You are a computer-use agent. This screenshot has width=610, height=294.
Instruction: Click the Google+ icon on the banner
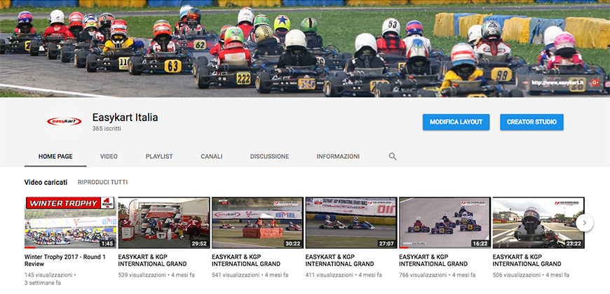pos(595,82)
